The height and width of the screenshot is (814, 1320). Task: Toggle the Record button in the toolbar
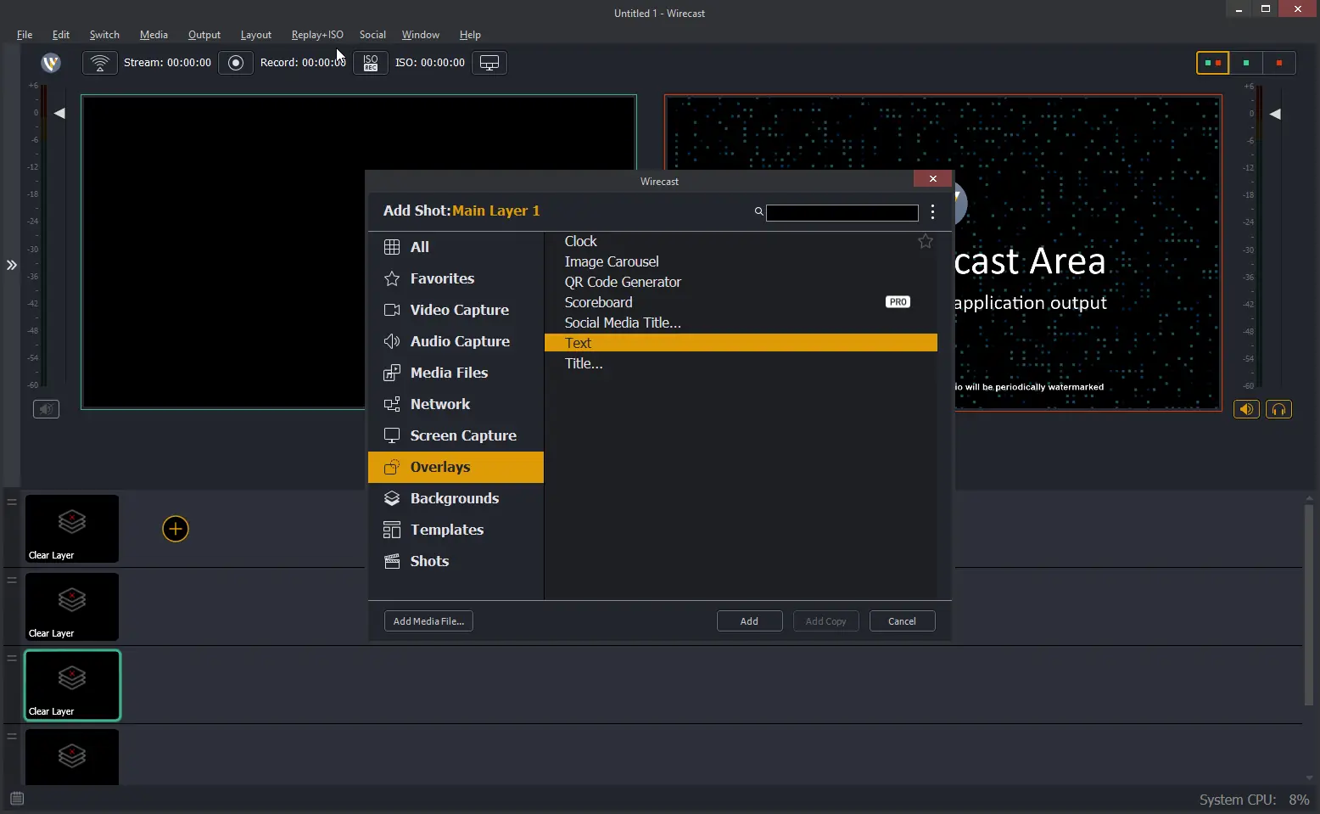(236, 63)
